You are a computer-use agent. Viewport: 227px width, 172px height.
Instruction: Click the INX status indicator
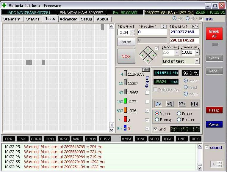(22, 139)
